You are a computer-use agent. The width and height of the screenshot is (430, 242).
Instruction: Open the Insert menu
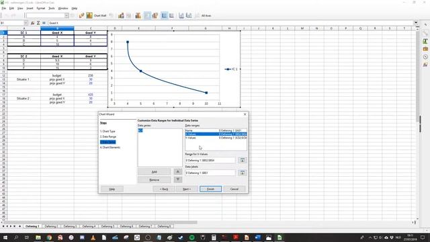tap(30, 8)
